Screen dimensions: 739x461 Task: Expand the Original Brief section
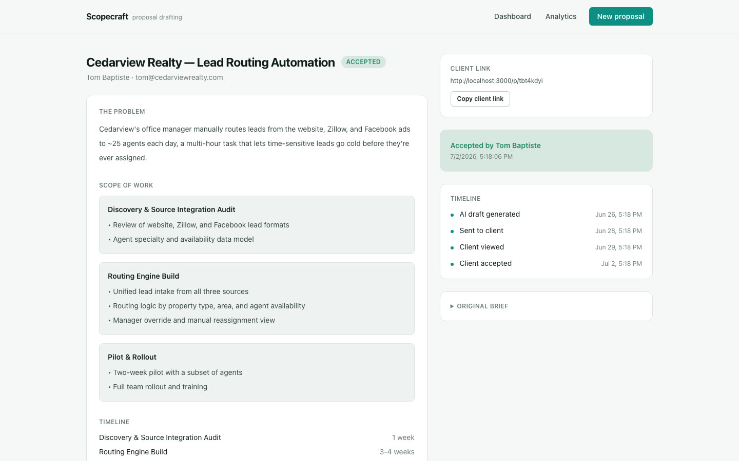(x=479, y=306)
